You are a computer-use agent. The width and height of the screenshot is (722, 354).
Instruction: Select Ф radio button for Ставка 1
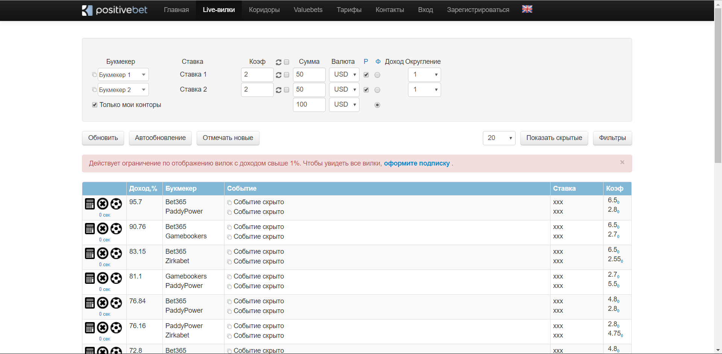coord(378,75)
